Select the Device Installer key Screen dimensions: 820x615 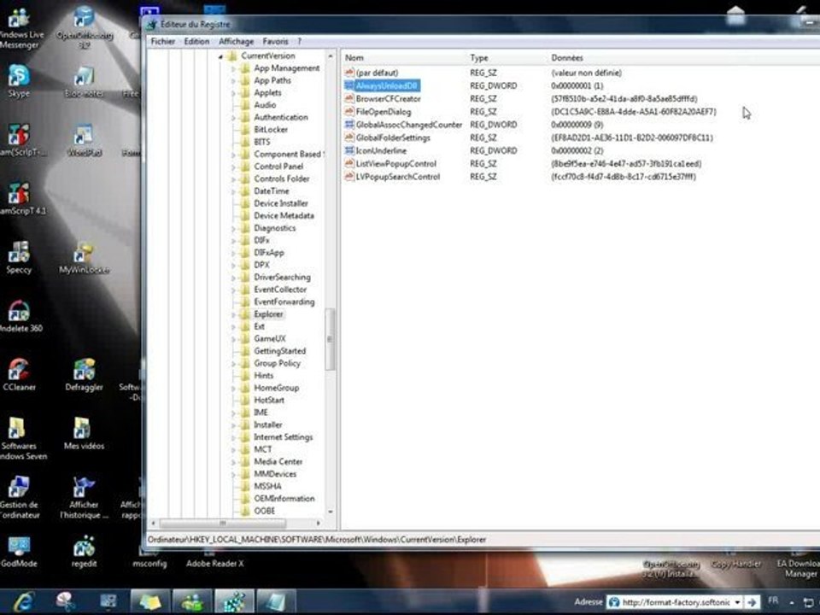pos(281,203)
